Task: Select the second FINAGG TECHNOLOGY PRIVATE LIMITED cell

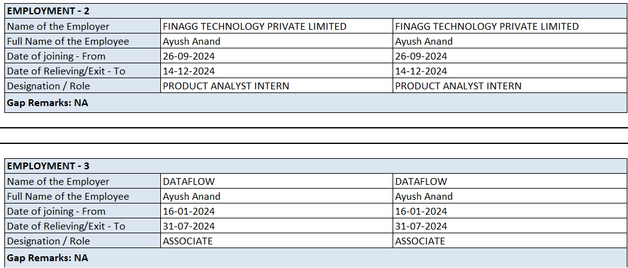Action: (487, 26)
